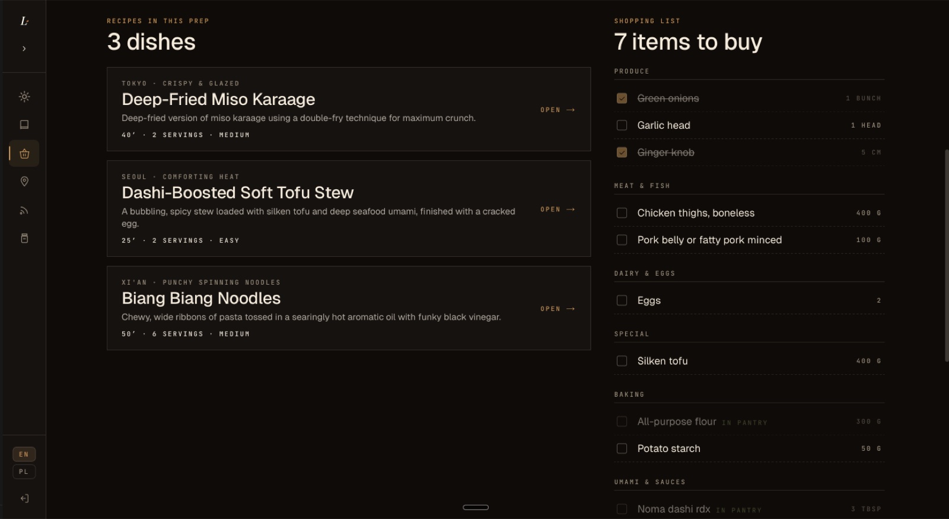
Task: Open the Deep-Fried Miso Karaage recipe
Action: [x=558, y=110]
